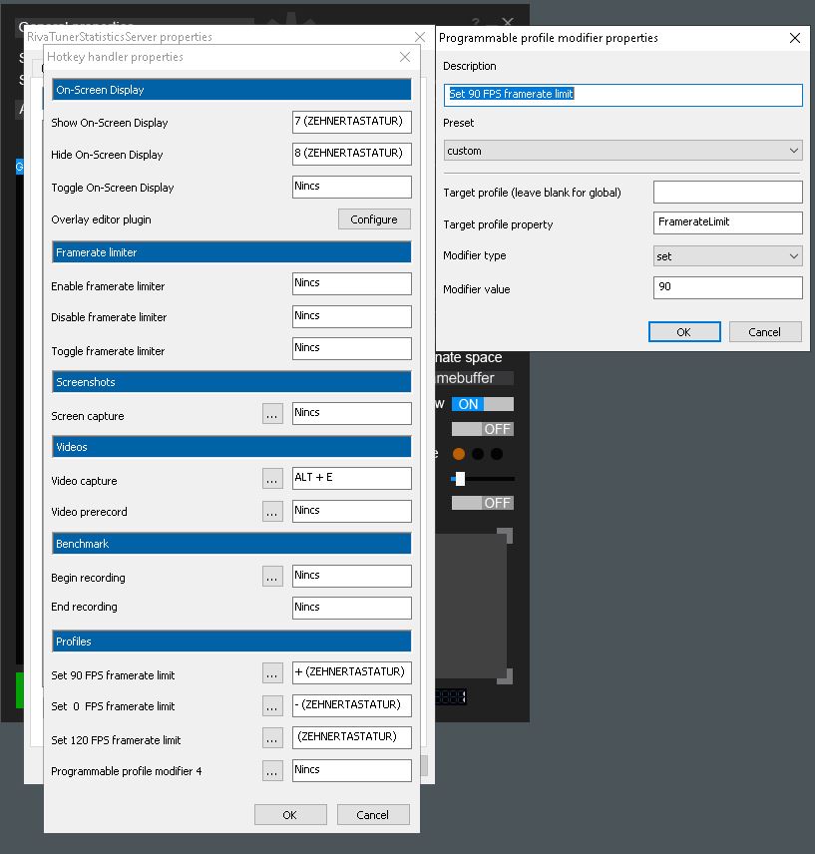
Task: Open Video capture options ellipsis button
Action: click(x=272, y=479)
